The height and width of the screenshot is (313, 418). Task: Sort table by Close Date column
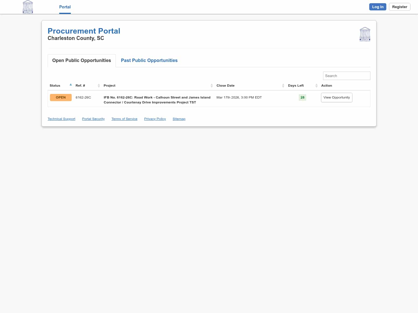click(x=226, y=85)
